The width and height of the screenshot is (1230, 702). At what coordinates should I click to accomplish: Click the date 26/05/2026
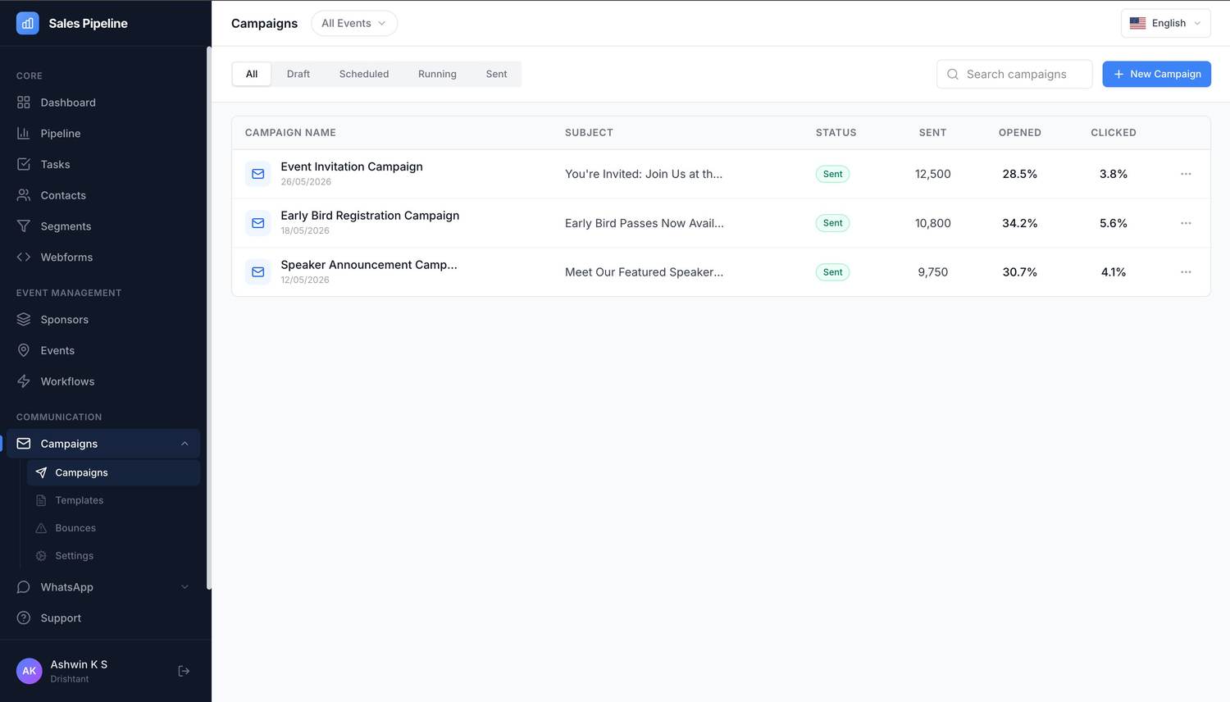coord(306,182)
